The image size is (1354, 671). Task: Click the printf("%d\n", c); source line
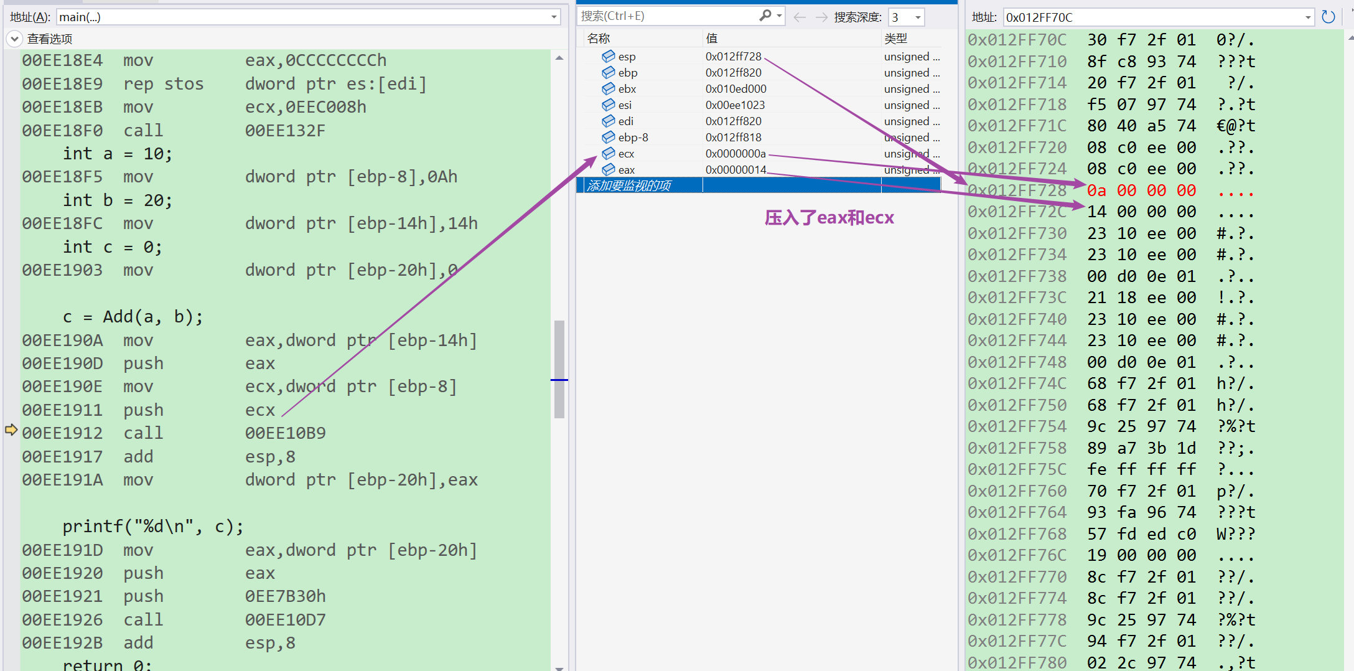(153, 527)
